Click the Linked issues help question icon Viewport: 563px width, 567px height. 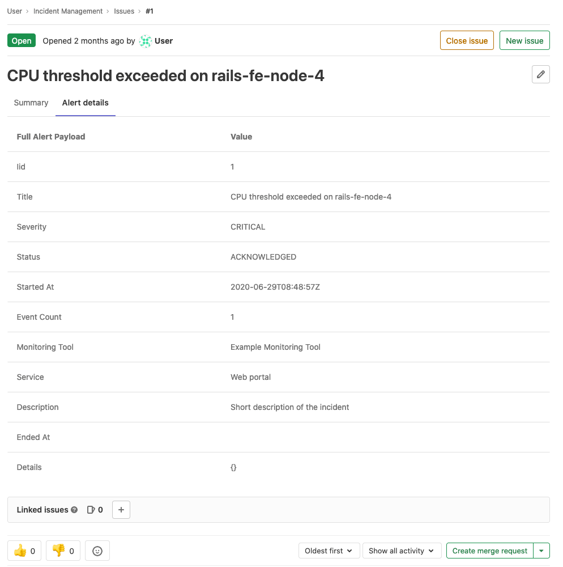[74, 510]
